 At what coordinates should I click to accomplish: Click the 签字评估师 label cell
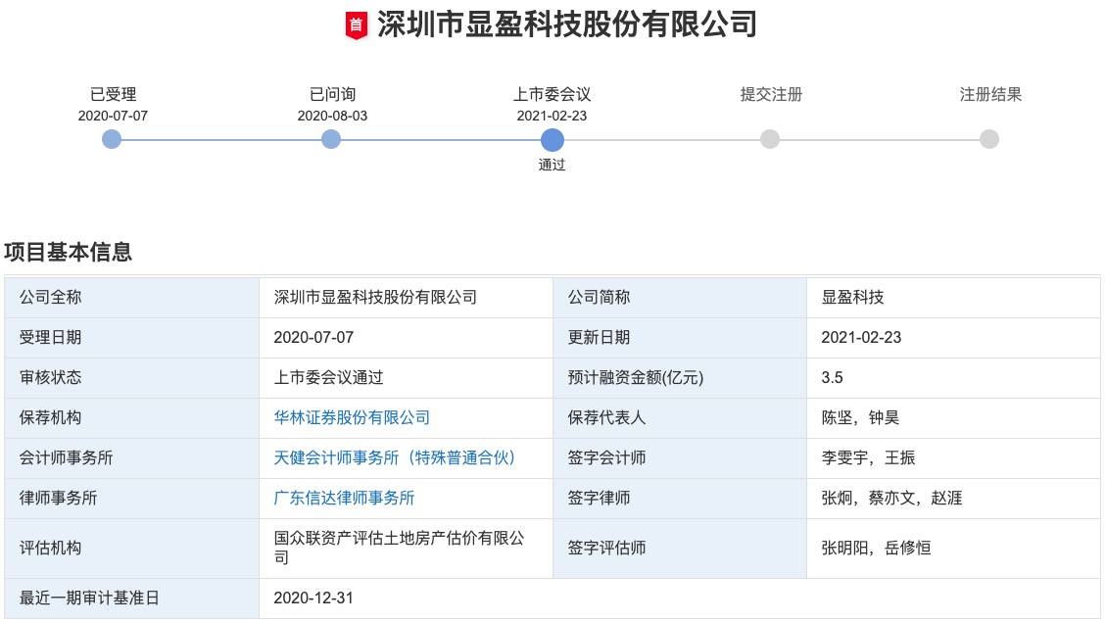point(680,548)
